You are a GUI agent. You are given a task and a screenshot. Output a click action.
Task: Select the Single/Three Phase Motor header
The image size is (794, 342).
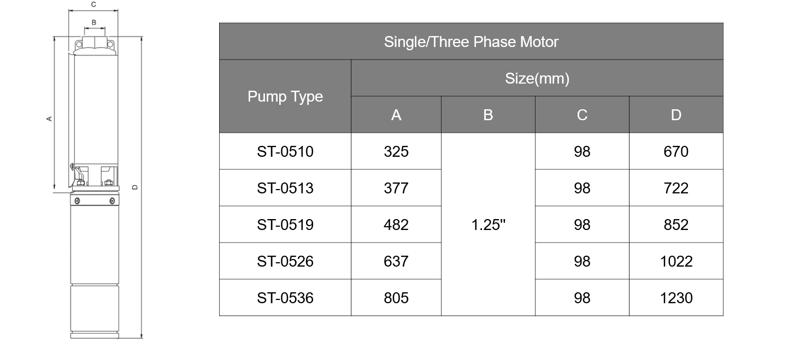471,42
